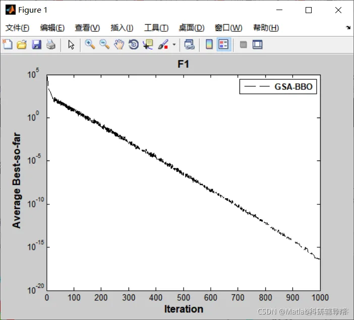Click the x-axis tick label 500
The width and height of the screenshot is (354, 320).
pos(184,298)
